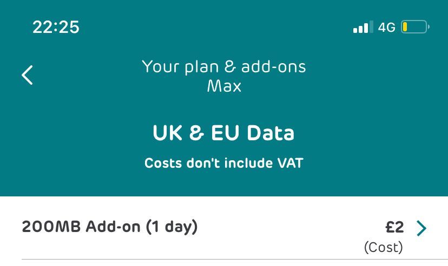448x266 pixels.
Task: Tap the 22:25 clock in status bar
Action: click(x=56, y=27)
